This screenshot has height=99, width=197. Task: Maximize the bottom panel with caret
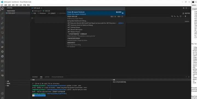(186, 77)
